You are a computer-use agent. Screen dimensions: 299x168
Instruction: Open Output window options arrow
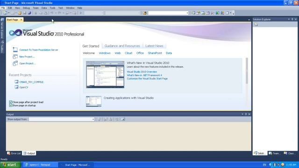(x=242, y=114)
